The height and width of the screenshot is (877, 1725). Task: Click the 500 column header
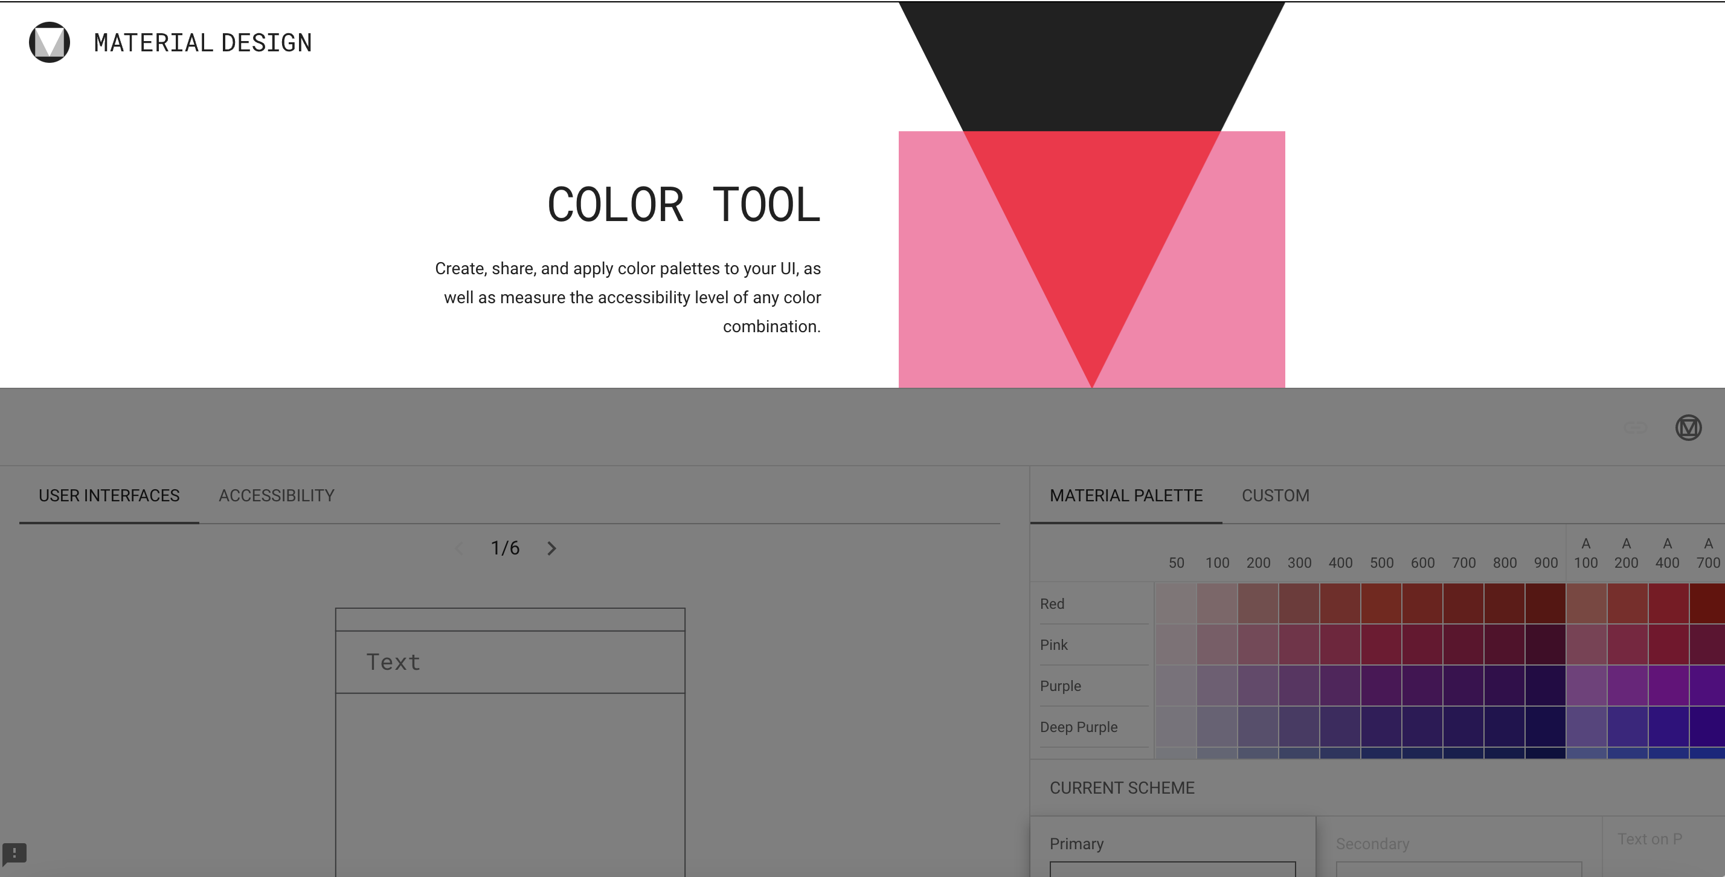click(1381, 562)
